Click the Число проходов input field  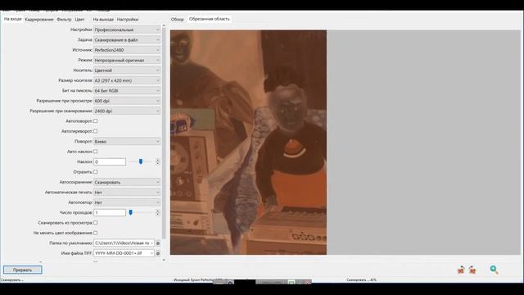point(110,213)
